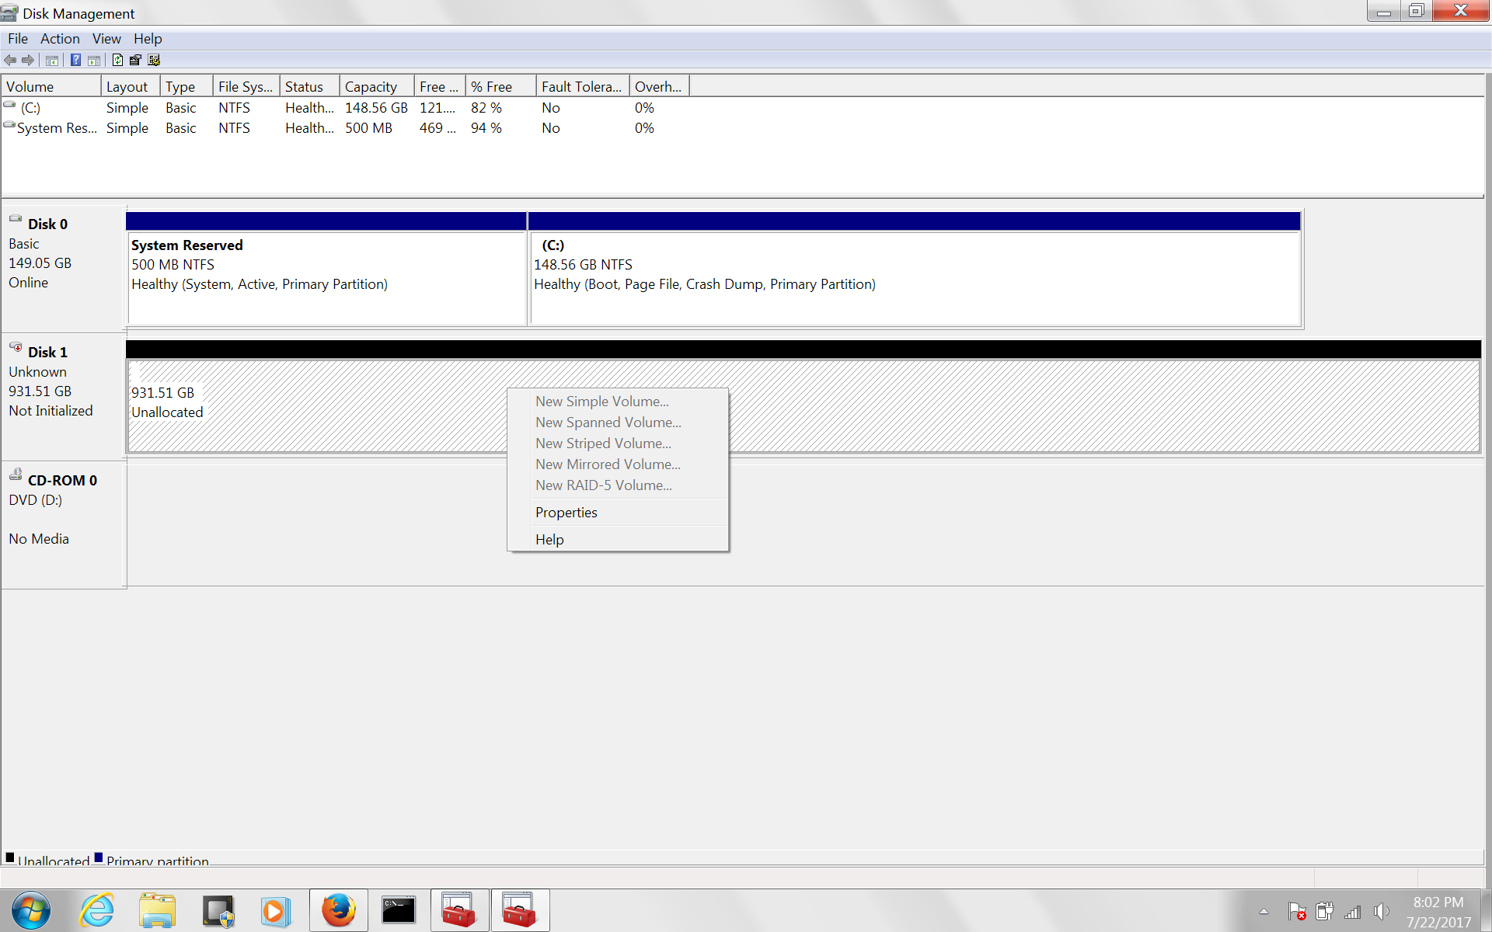1492x932 pixels.
Task: Click greyed New Simple Volume menu entry
Action: (618, 402)
